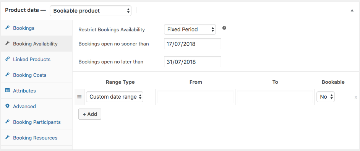Click the wrench icon beside Booking Costs
Screen dimensions: 360x151
7,75
